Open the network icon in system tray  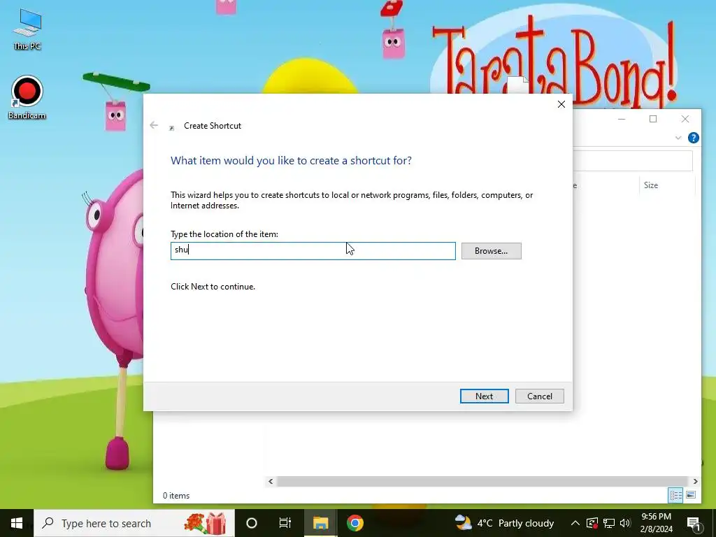[x=609, y=523]
